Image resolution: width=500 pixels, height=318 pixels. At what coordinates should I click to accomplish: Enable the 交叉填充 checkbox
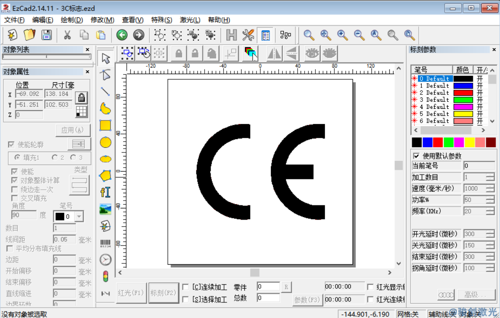[14, 198]
